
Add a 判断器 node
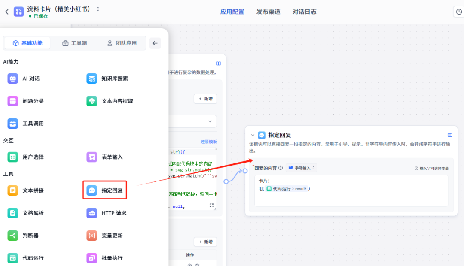click(x=23, y=236)
